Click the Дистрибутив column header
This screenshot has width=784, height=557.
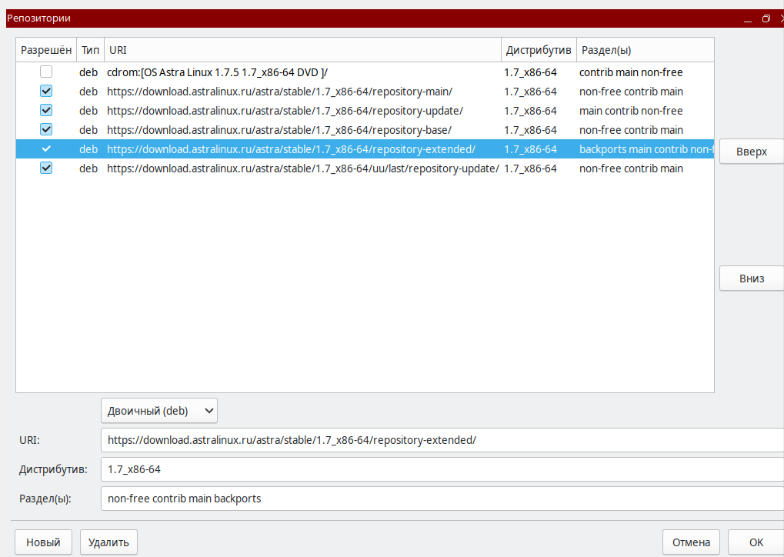tap(539, 50)
